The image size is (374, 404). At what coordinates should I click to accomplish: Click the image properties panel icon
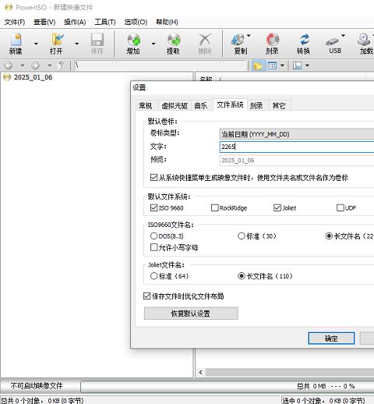pyautogui.click(x=298, y=66)
